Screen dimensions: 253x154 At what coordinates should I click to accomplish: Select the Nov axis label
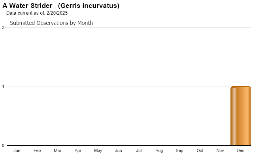(x=220, y=150)
